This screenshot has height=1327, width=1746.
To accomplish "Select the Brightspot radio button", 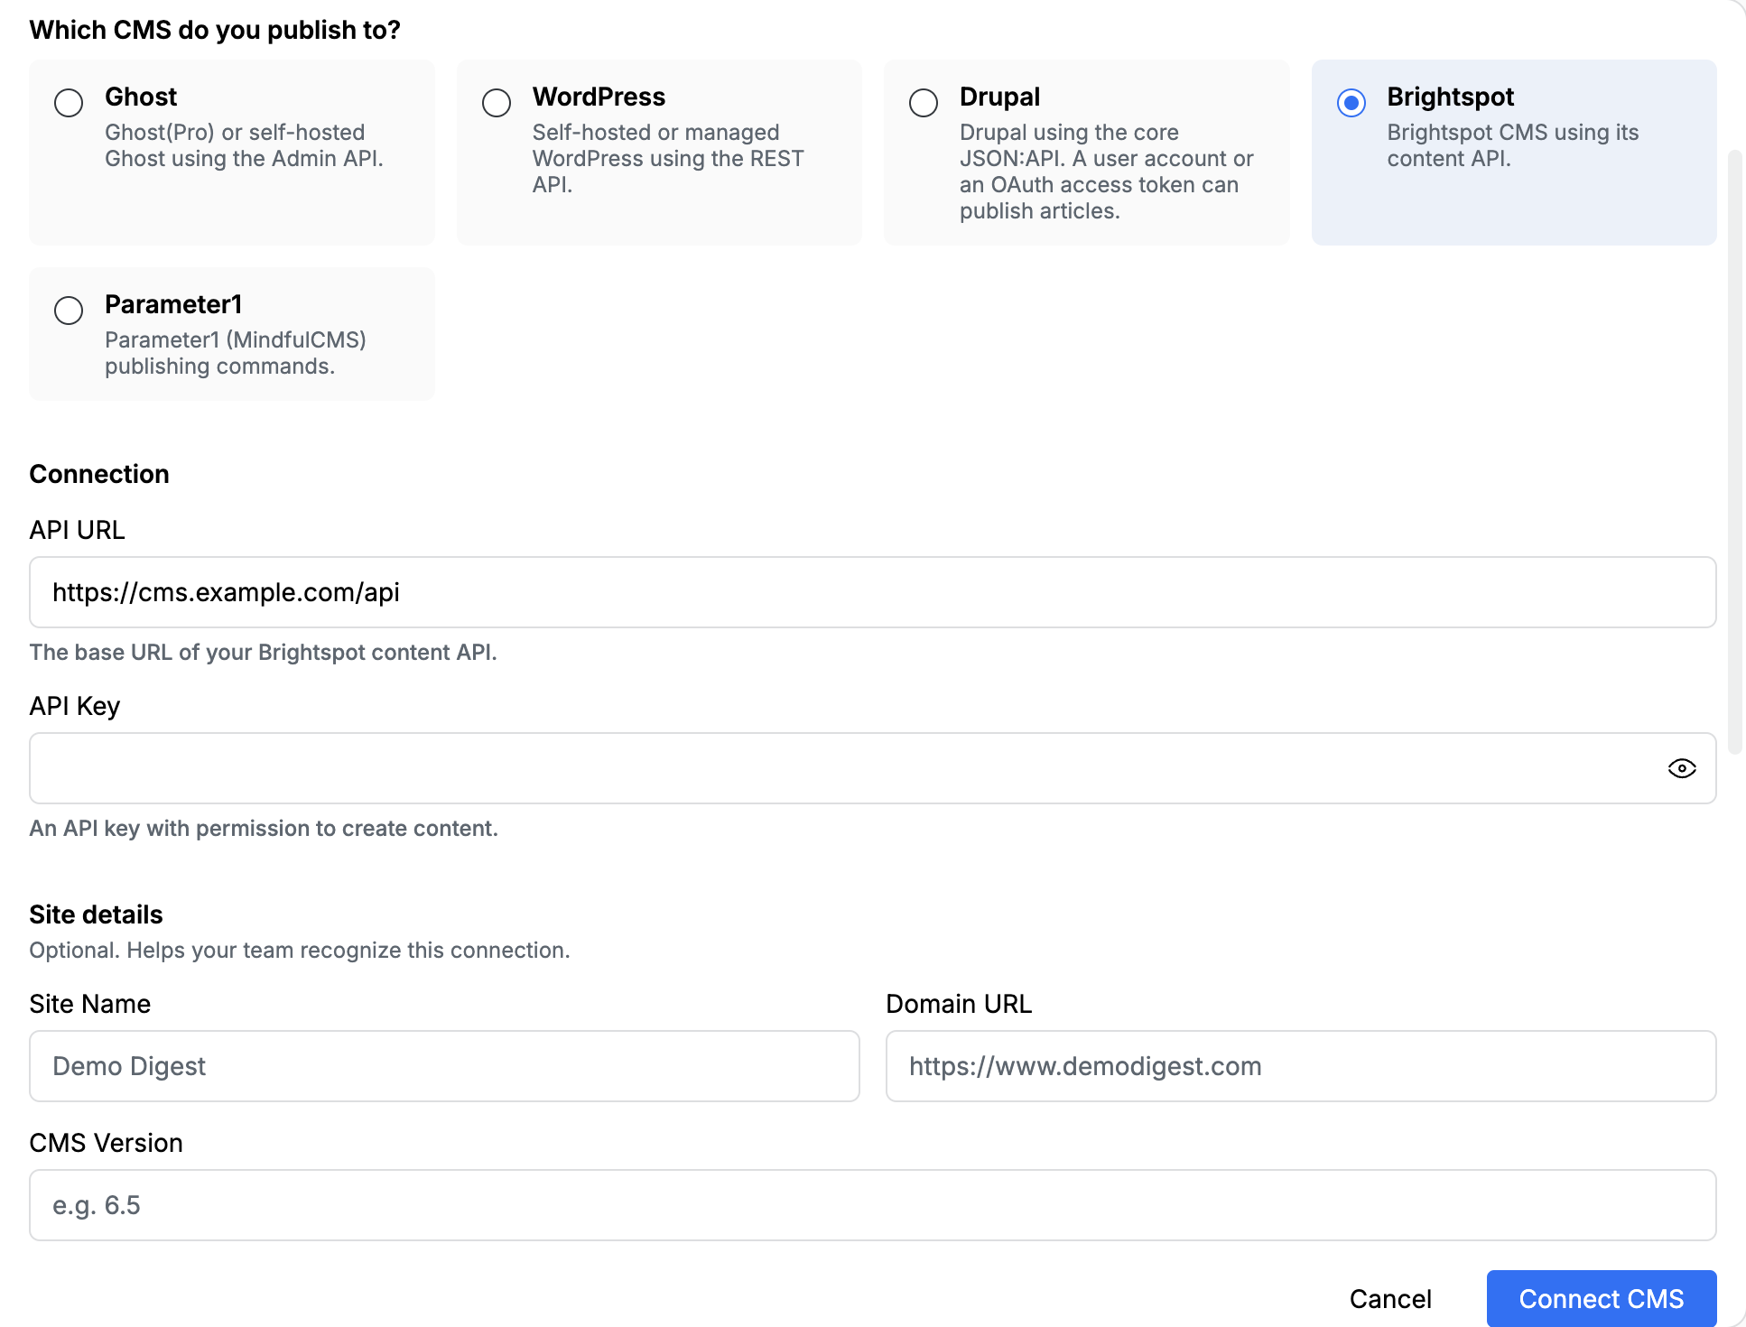I will pyautogui.click(x=1351, y=103).
